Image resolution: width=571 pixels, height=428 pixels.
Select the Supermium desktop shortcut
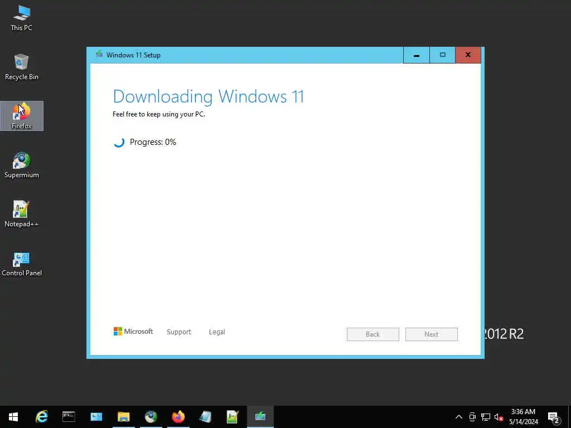(22, 165)
